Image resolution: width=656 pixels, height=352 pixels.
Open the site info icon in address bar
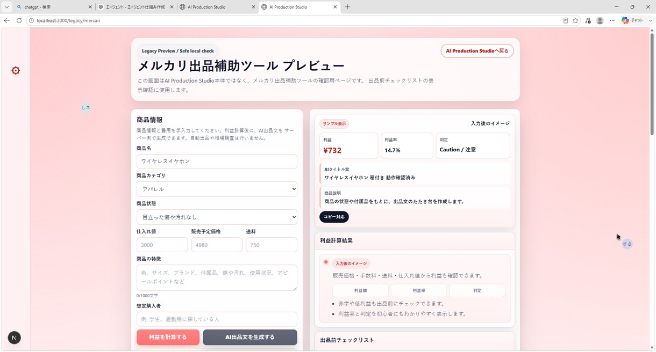(31, 20)
